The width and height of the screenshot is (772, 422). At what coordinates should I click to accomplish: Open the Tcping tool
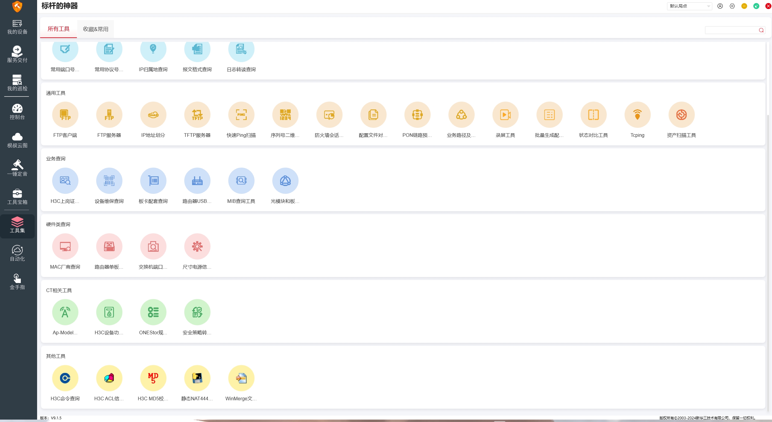[637, 115]
